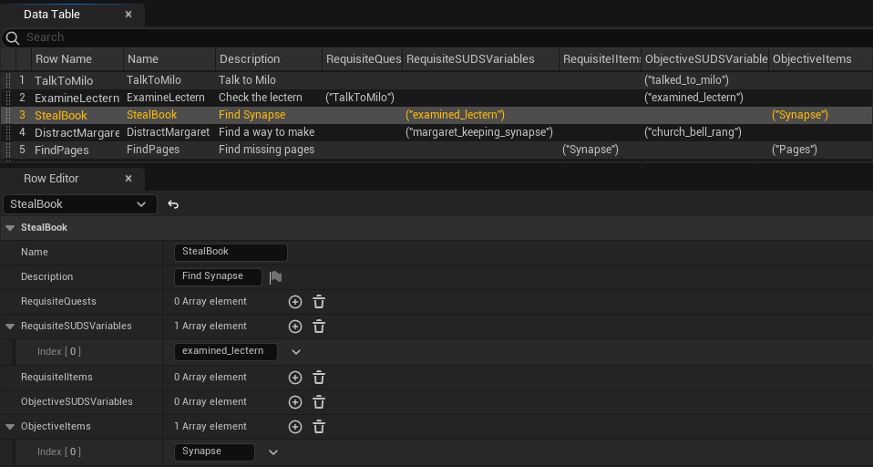873x467 pixels.
Task: Collapse the RequisiteSUDSVariables array
Action: (10, 327)
